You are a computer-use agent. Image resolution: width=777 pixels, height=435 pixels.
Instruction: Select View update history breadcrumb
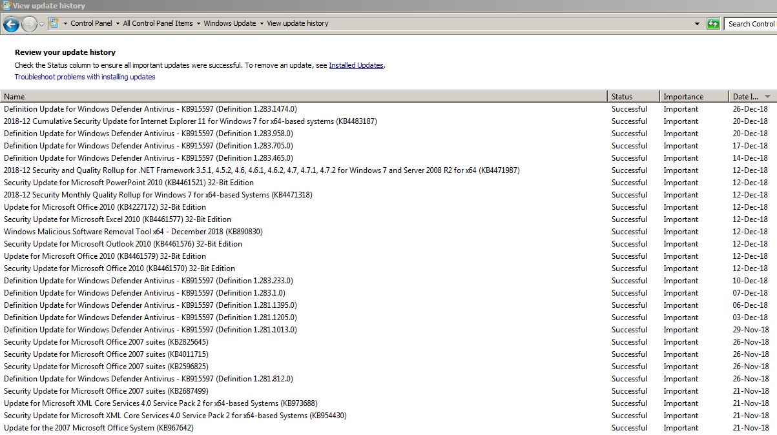click(x=298, y=23)
